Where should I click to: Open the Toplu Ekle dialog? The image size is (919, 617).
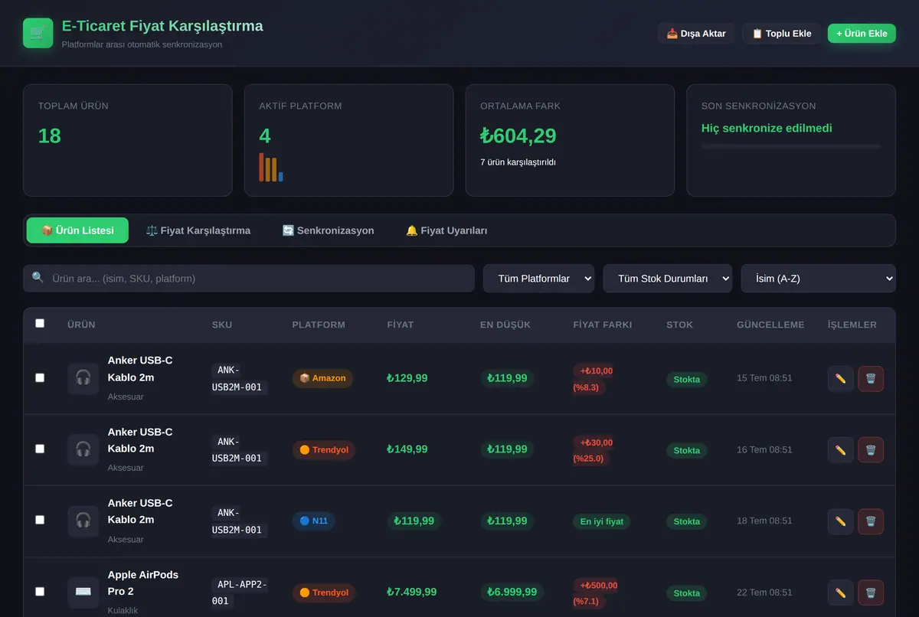pos(781,34)
